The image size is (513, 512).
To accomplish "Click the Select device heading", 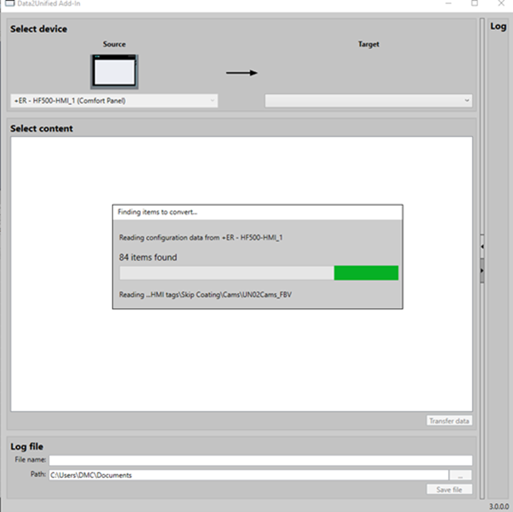I will [39, 29].
